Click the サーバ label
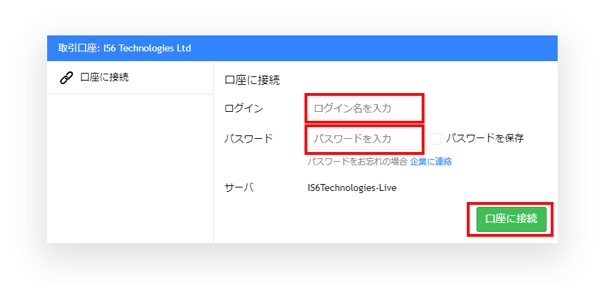The image size is (600, 284). 239,187
